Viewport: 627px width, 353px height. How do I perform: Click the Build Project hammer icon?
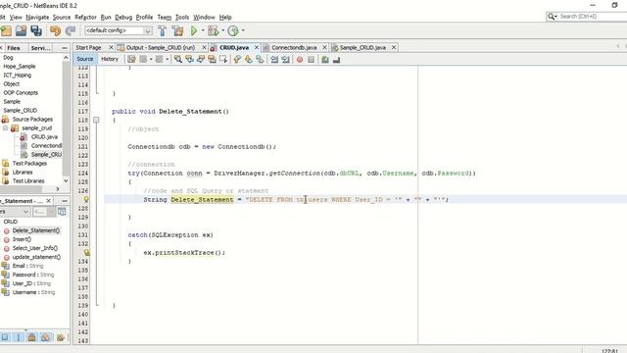click(163, 30)
